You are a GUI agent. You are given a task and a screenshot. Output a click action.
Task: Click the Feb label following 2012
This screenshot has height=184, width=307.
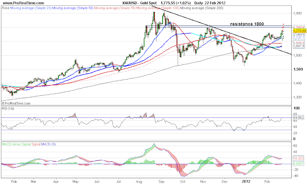[x=267, y=182]
